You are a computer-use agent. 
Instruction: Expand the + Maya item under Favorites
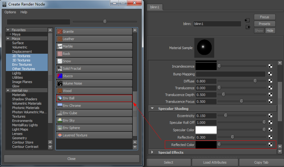tap(10, 34)
